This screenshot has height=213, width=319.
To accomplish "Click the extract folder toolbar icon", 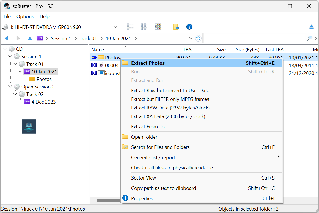I will pyautogui.click(x=176, y=27).
